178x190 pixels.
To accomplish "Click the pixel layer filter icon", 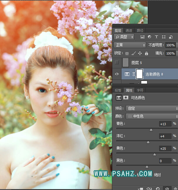I will (x=142, y=37).
